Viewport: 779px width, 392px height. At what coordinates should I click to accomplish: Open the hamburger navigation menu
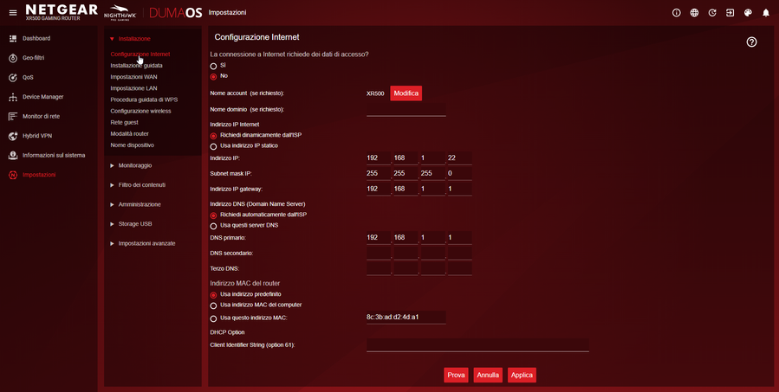pyautogui.click(x=12, y=12)
